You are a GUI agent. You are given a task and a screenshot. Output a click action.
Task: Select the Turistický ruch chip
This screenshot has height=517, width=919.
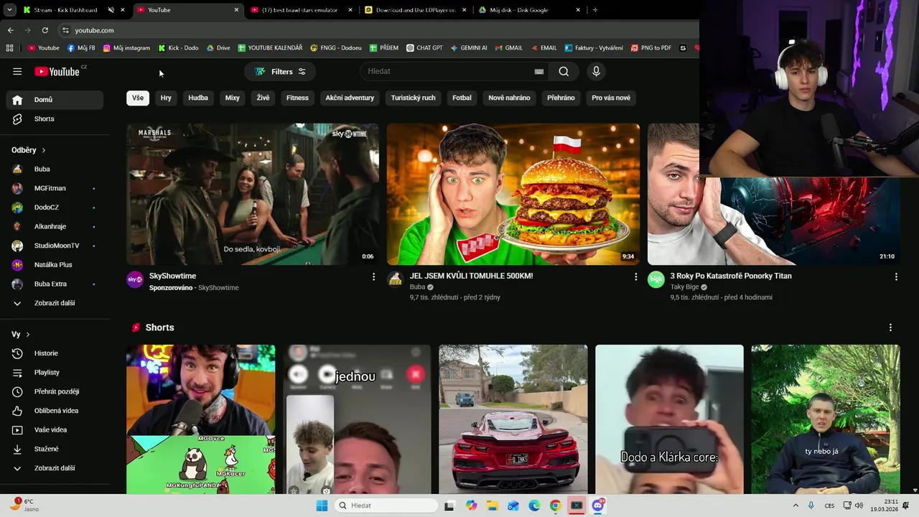tap(414, 98)
